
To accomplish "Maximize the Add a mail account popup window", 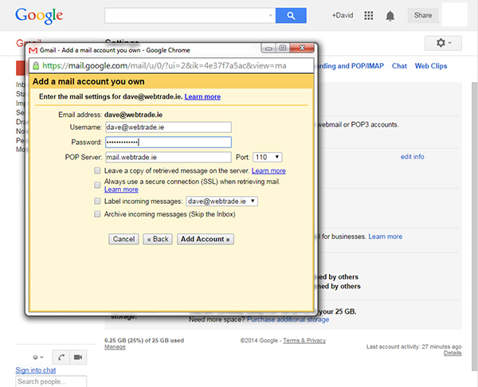I will (283, 48).
